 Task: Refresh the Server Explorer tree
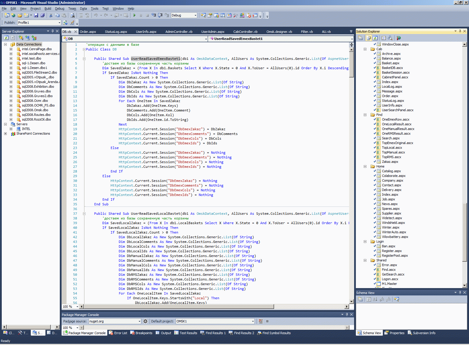pos(6,38)
